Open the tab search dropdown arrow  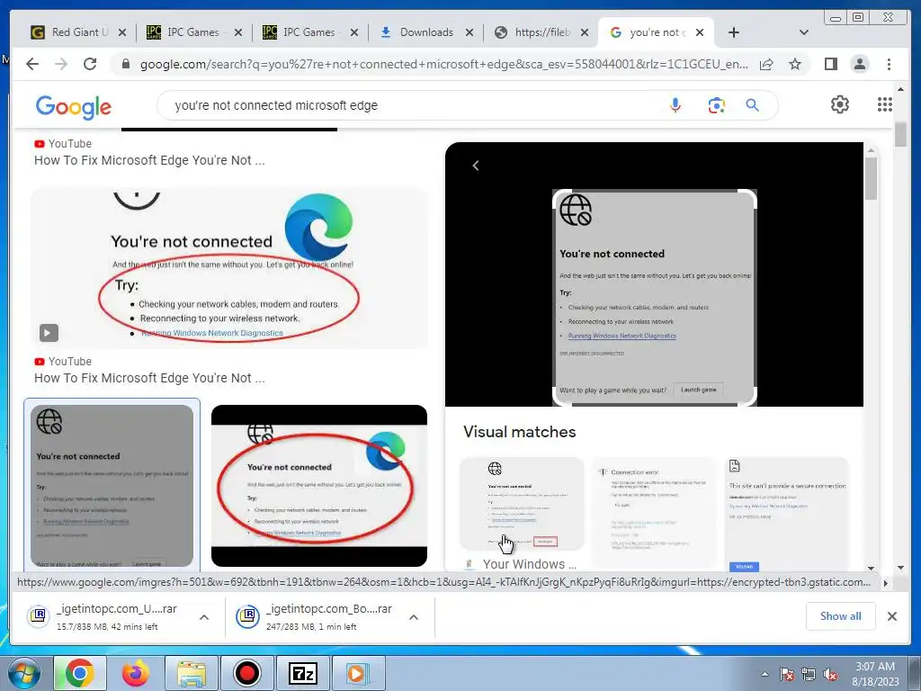click(x=804, y=32)
